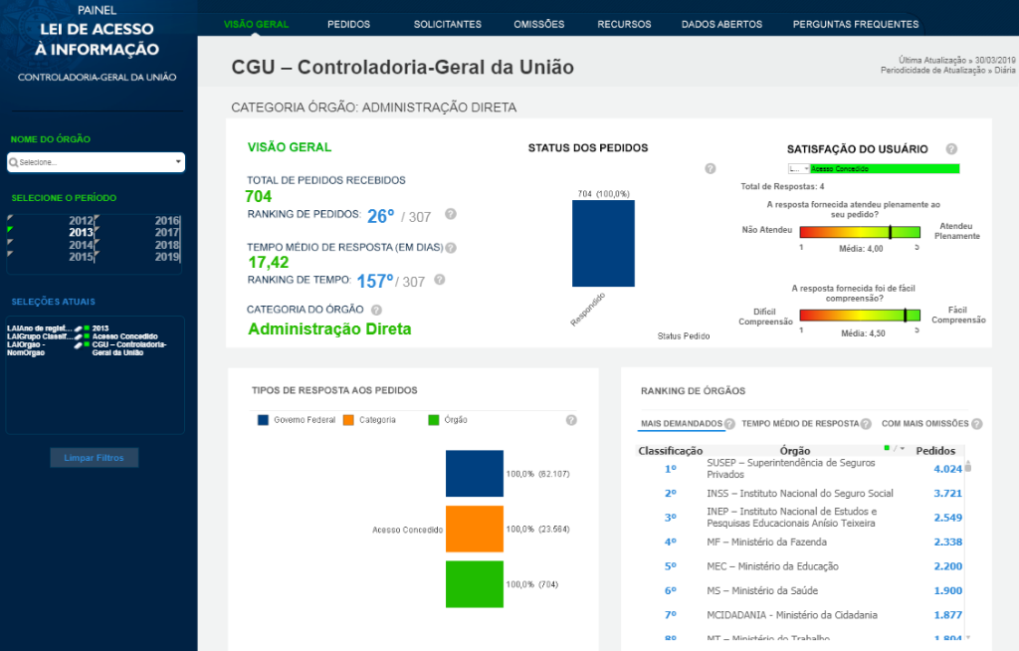Open help icon beside Ranking de Pedidos
Image resolution: width=1019 pixels, height=651 pixels.
tap(451, 214)
